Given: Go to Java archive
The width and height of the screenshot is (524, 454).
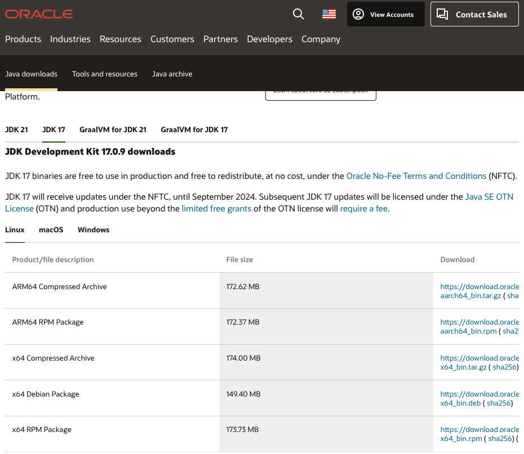Looking at the screenshot, I should pos(172,74).
